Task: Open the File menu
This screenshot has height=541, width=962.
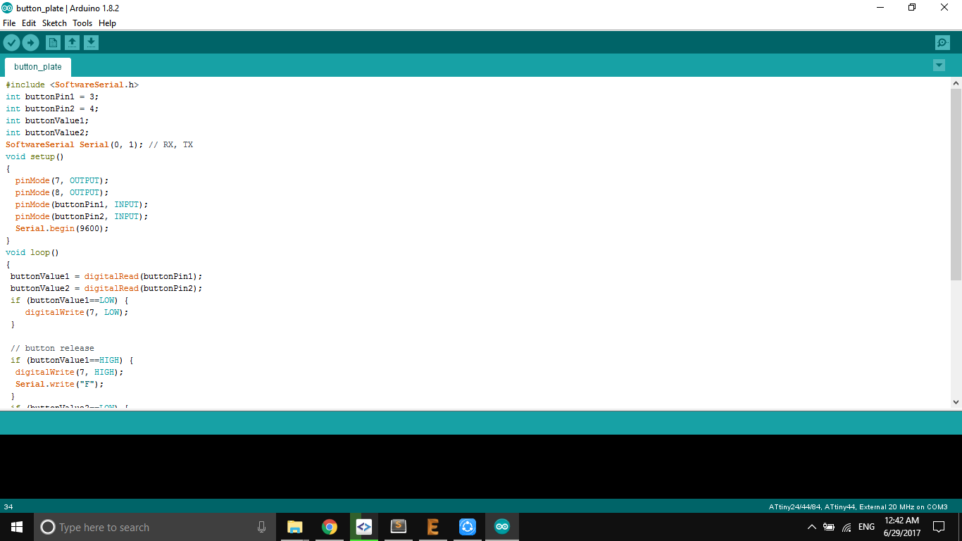Action: pyautogui.click(x=9, y=23)
